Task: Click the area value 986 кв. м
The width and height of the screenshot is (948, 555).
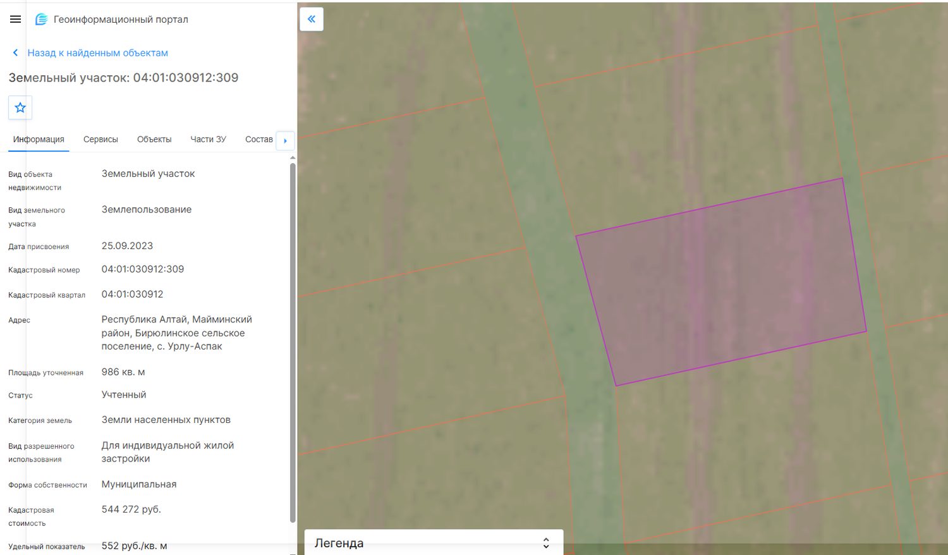Action: [x=123, y=372]
